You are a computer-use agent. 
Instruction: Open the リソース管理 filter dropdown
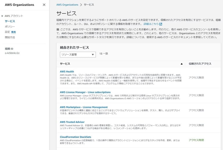tap(78, 55)
